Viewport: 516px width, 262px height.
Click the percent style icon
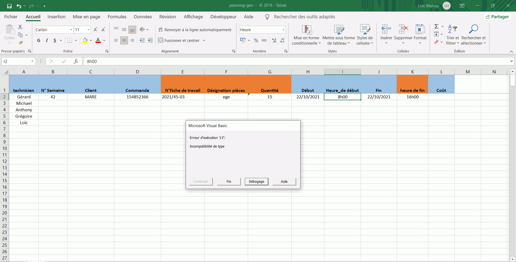tap(256, 40)
